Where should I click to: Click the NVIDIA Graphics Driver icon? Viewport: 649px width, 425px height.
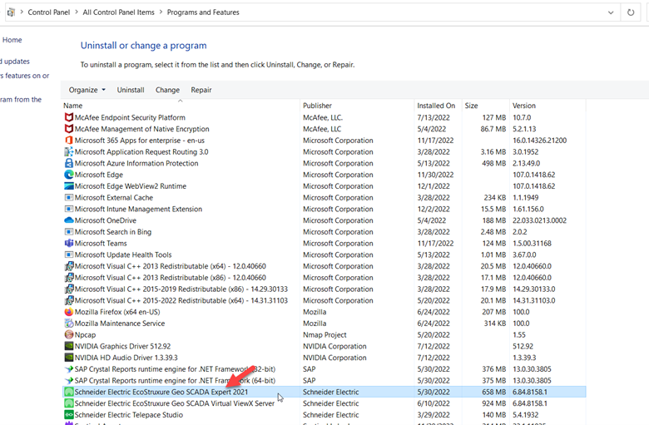pos(69,346)
